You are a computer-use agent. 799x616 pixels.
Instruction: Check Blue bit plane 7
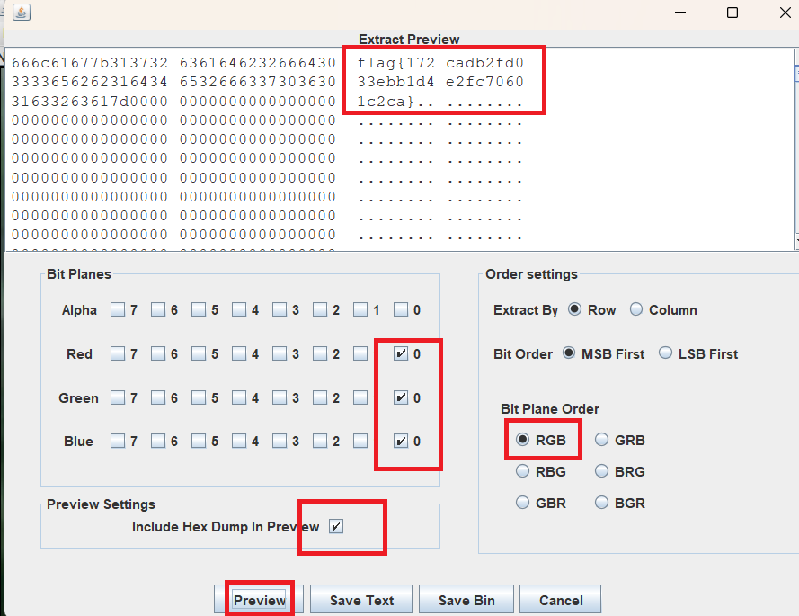118,441
